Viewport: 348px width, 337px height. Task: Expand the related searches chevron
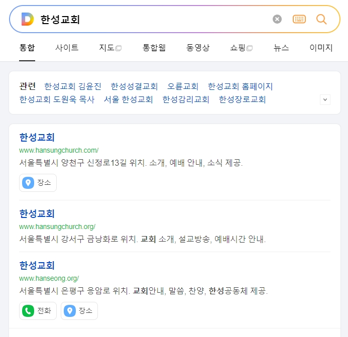tap(325, 99)
